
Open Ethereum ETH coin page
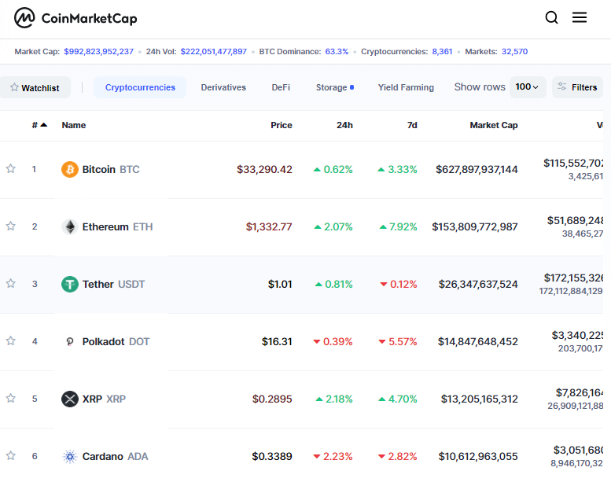tap(117, 226)
